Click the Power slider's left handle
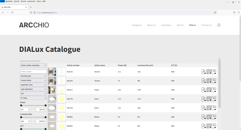The width and height of the screenshot is (241, 130). (21, 105)
